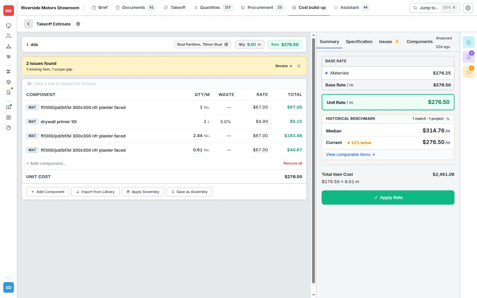Open the sliders settings icon in sidebar
The image size is (477, 298).
click(x=9, y=57)
